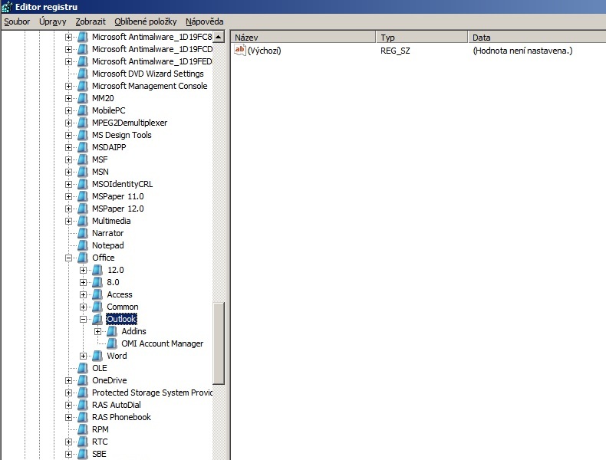The height and width of the screenshot is (460, 606).
Task: Click the folder icon of Narrator
Action: click(83, 233)
